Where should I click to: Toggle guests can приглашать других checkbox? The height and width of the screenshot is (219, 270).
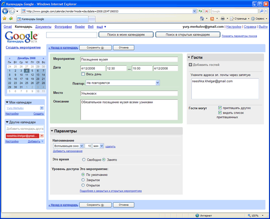click(x=220, y=108)
